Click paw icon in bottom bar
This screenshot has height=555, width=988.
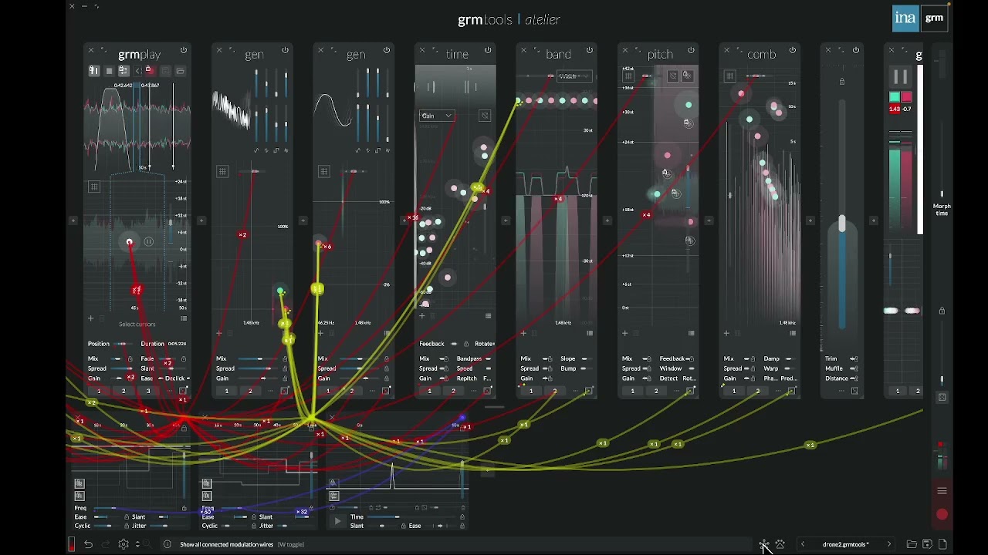pos(780,544)
